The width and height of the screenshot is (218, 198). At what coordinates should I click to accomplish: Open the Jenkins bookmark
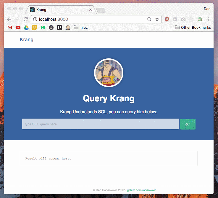68,28
